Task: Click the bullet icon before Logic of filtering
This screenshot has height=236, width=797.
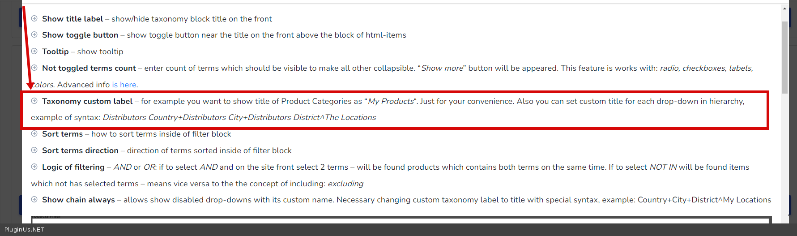Action: tap(34, 167)
